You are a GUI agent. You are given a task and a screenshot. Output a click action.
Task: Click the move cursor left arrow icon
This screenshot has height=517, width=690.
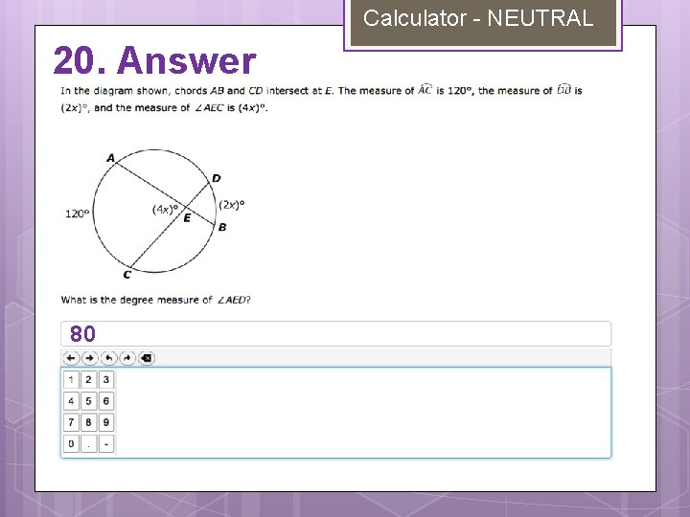click(71, 358)
